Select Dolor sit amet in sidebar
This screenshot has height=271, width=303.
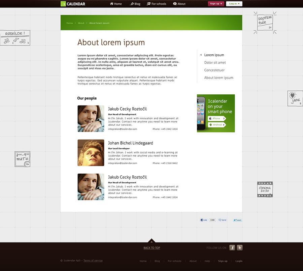(215, 63)
